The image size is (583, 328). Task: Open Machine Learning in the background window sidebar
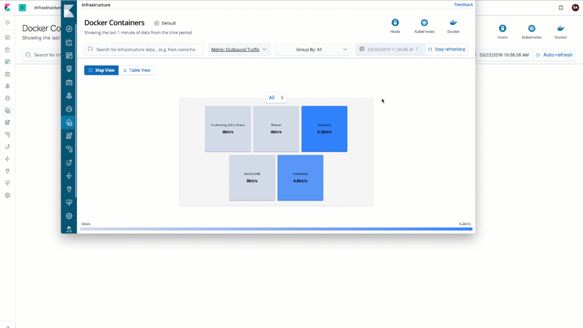pos(7,98)
